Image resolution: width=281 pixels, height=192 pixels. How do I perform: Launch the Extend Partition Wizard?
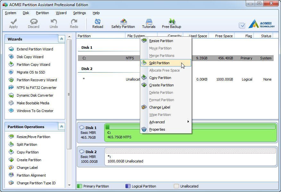tap(35, 49)
